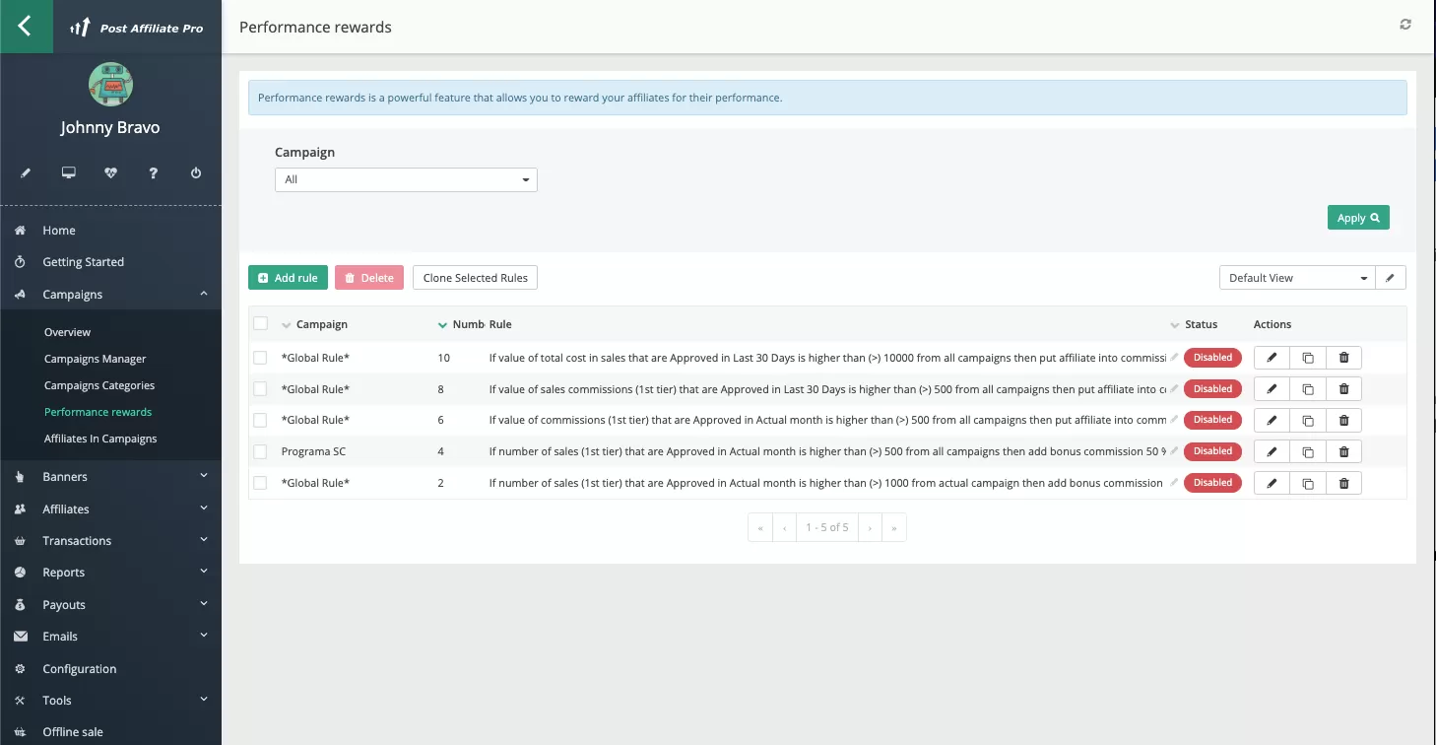Clone the first Global Rule using copy icon
1436x745 pixels.
point(1307,357)
